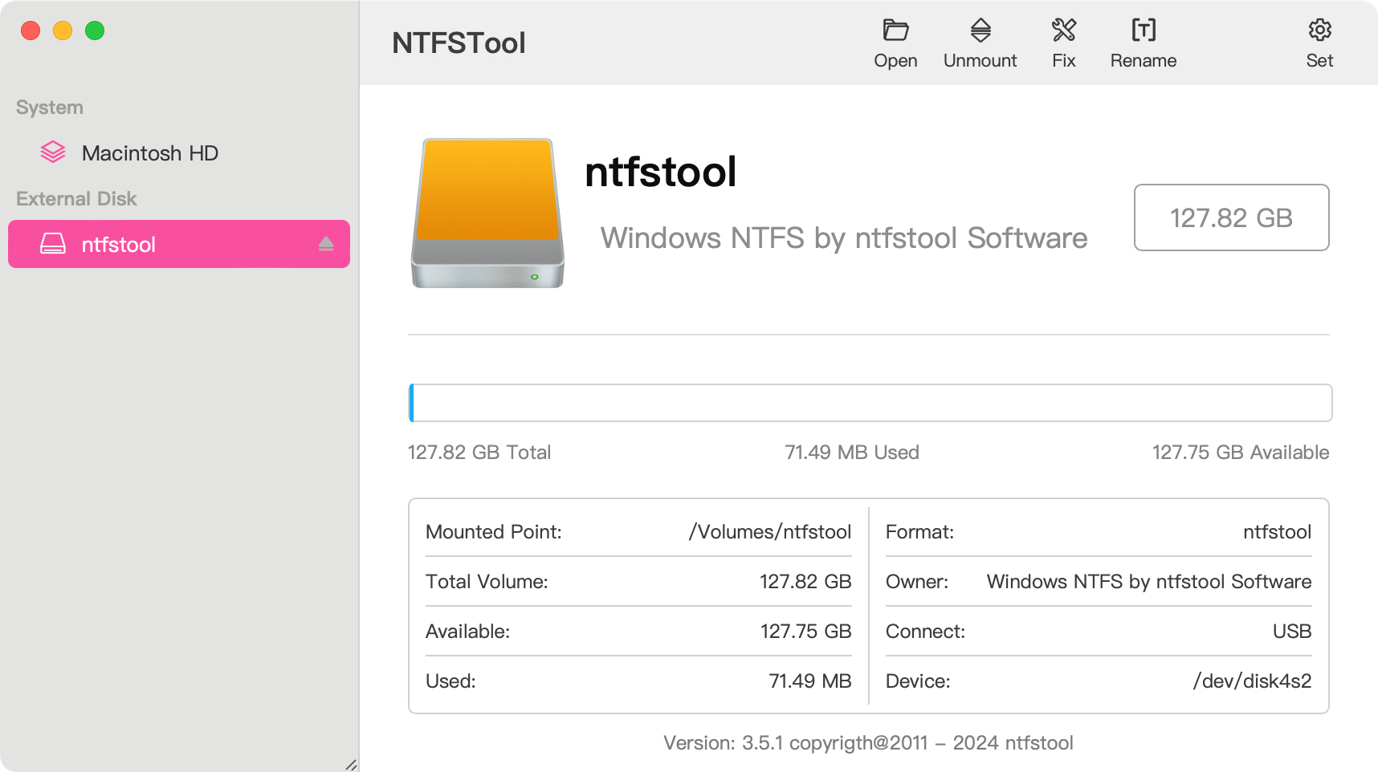Screen dimensions: 1378x772
Task: Click the Open folder icon in toolbar
Action: tap(895, 30)
